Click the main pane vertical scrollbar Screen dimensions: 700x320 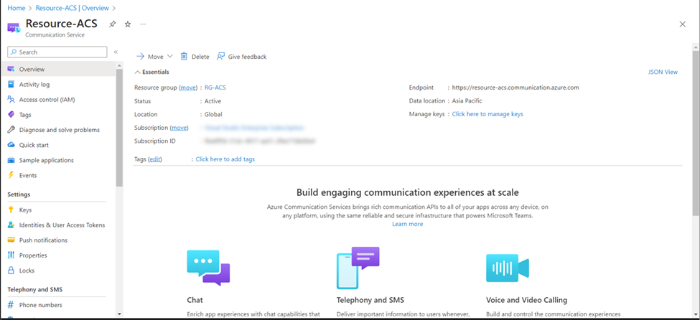point(696,134)
